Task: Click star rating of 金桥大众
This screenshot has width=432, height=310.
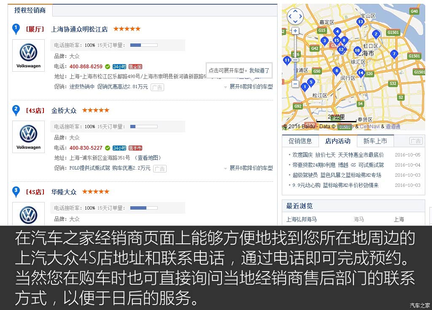Action: [96, 110]
